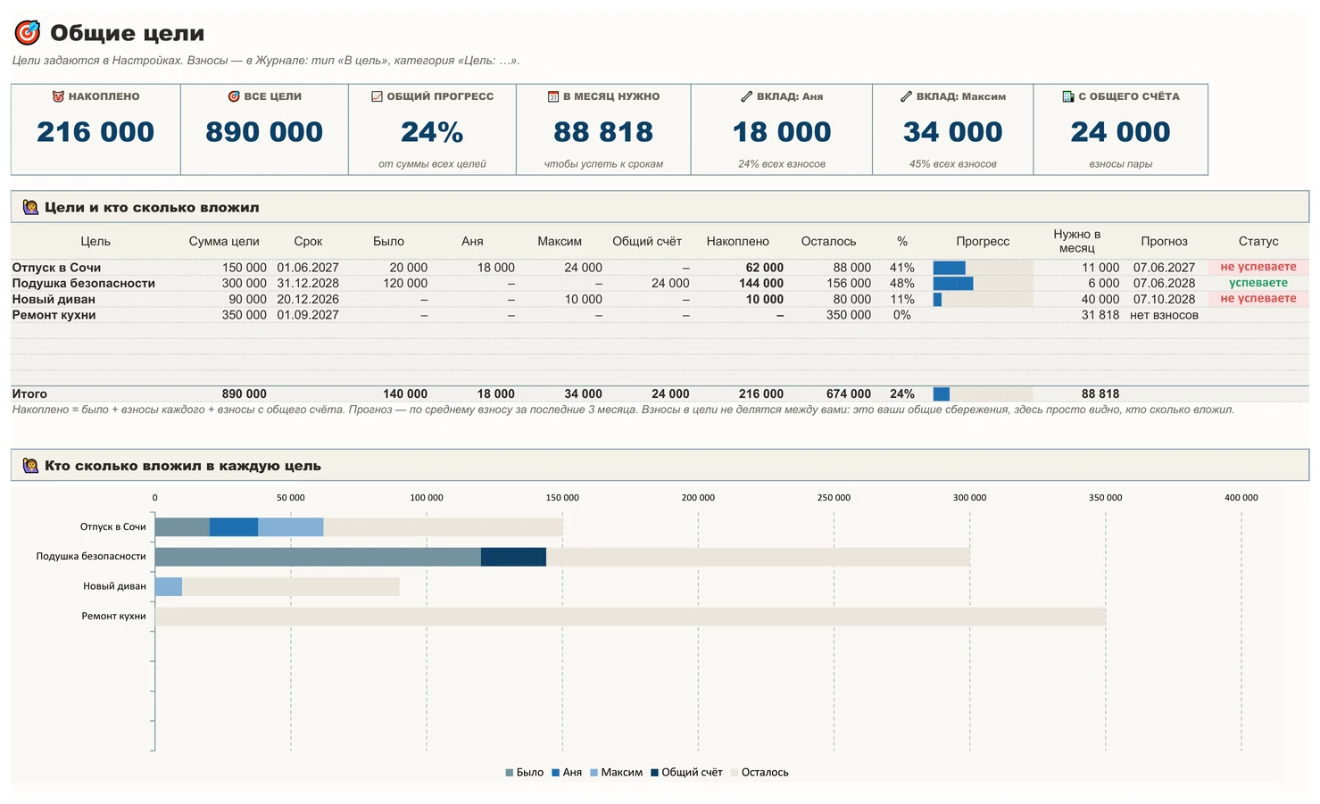Select the 890 000 value in the ВСЕ ЦЕЛИ card
This screenshot has height=804, width=1320.
(264, 132)
